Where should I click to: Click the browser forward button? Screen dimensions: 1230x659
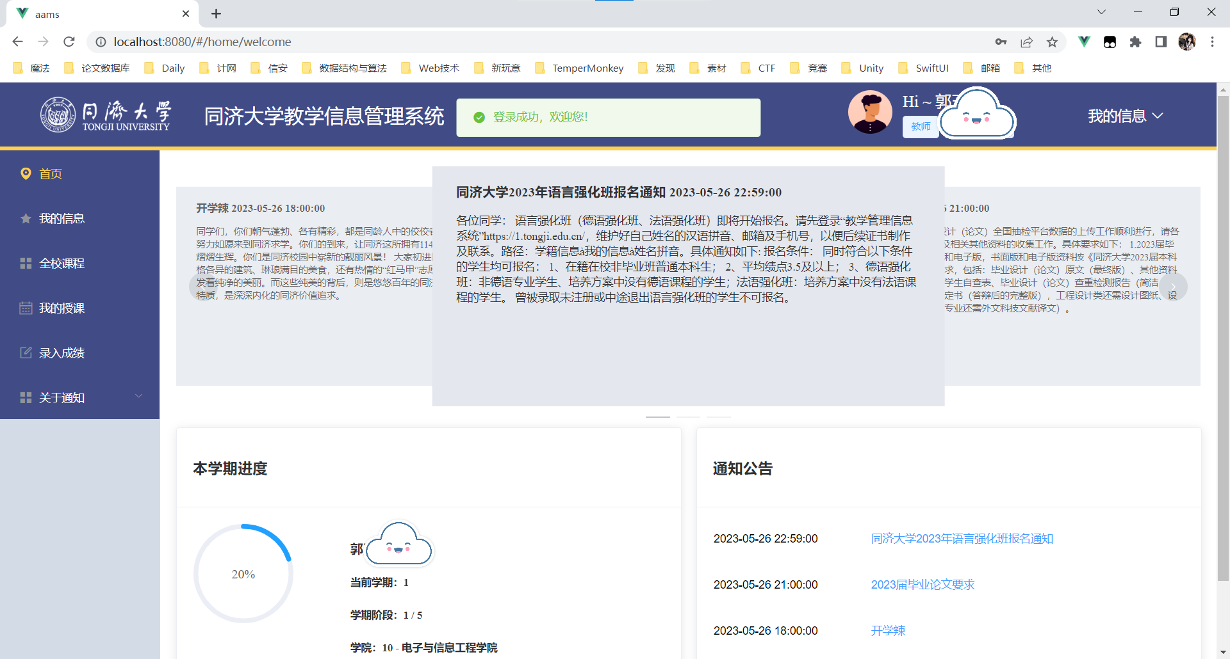[43, 42]
